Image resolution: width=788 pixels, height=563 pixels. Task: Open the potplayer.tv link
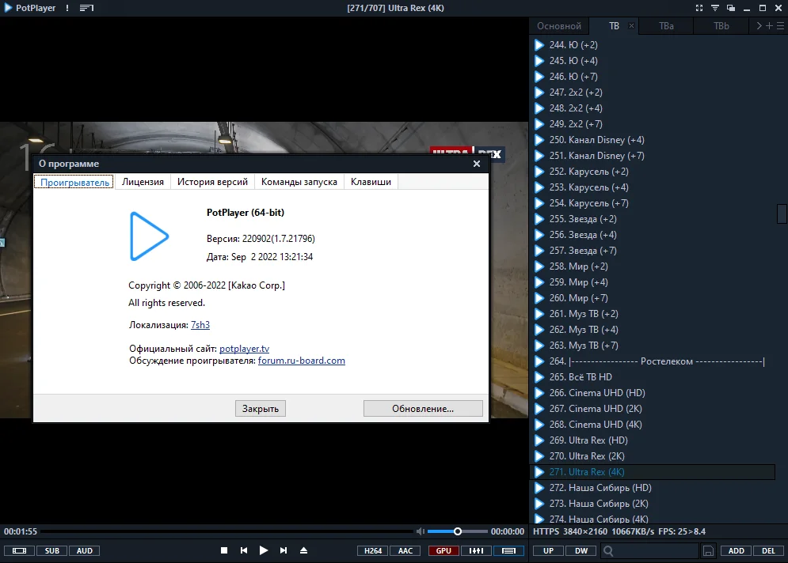click(244, 348)
